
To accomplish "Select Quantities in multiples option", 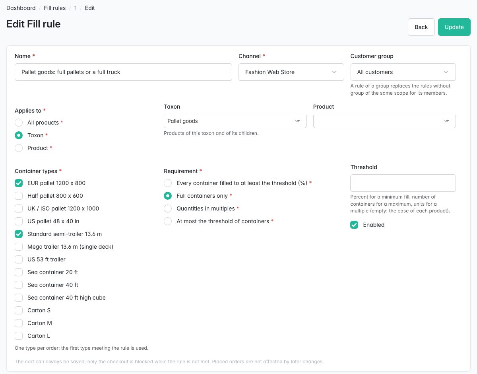I will click(x=168, y=208).
